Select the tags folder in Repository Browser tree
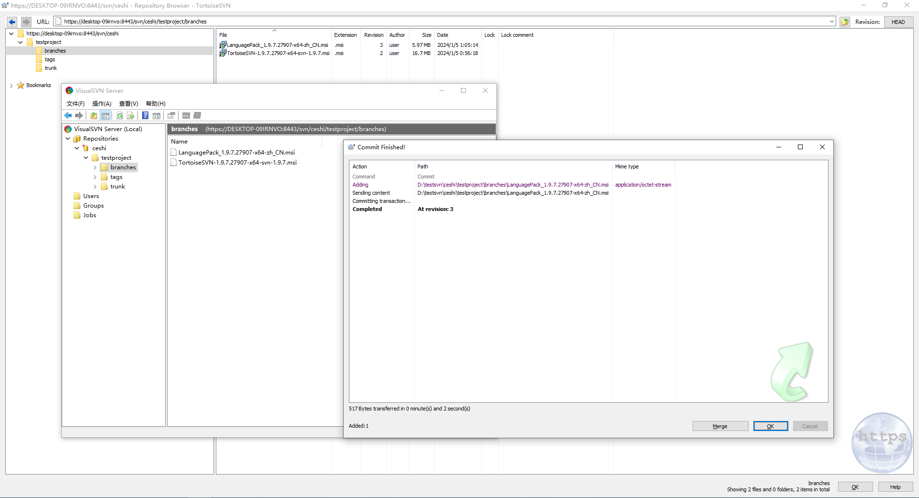 (50, 59)
